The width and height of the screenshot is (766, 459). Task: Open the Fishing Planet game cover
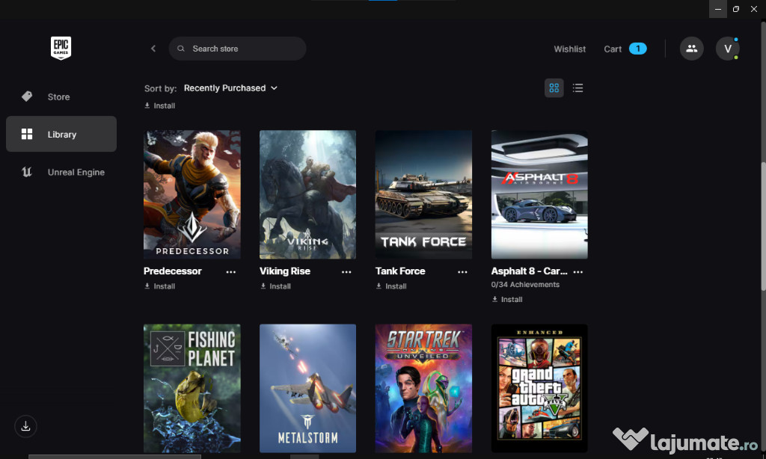click(192, 388)
